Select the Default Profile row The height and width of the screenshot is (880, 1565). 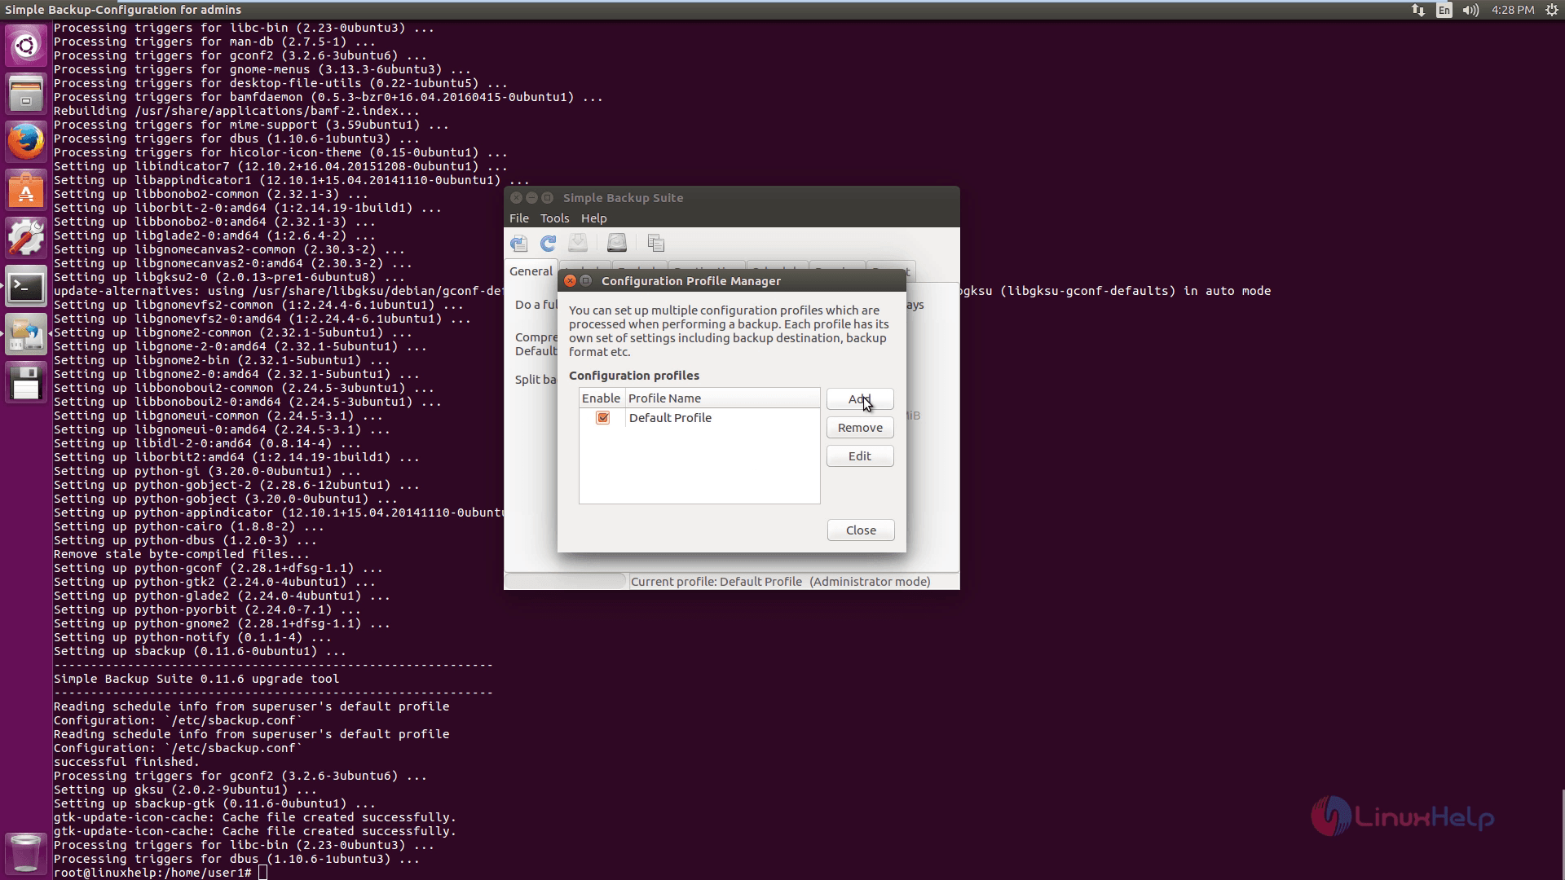tap(699, 418)
